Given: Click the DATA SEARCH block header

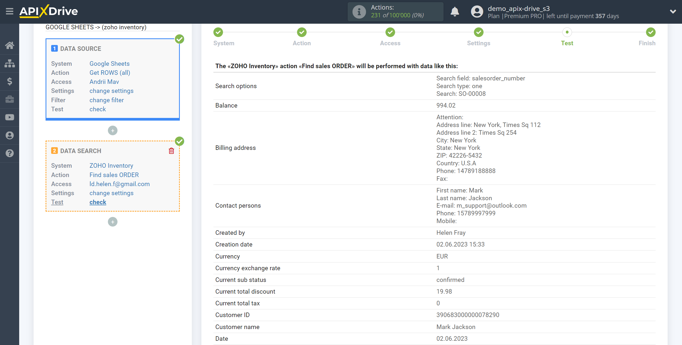Looking at the screenshot, I should (80, 151).
